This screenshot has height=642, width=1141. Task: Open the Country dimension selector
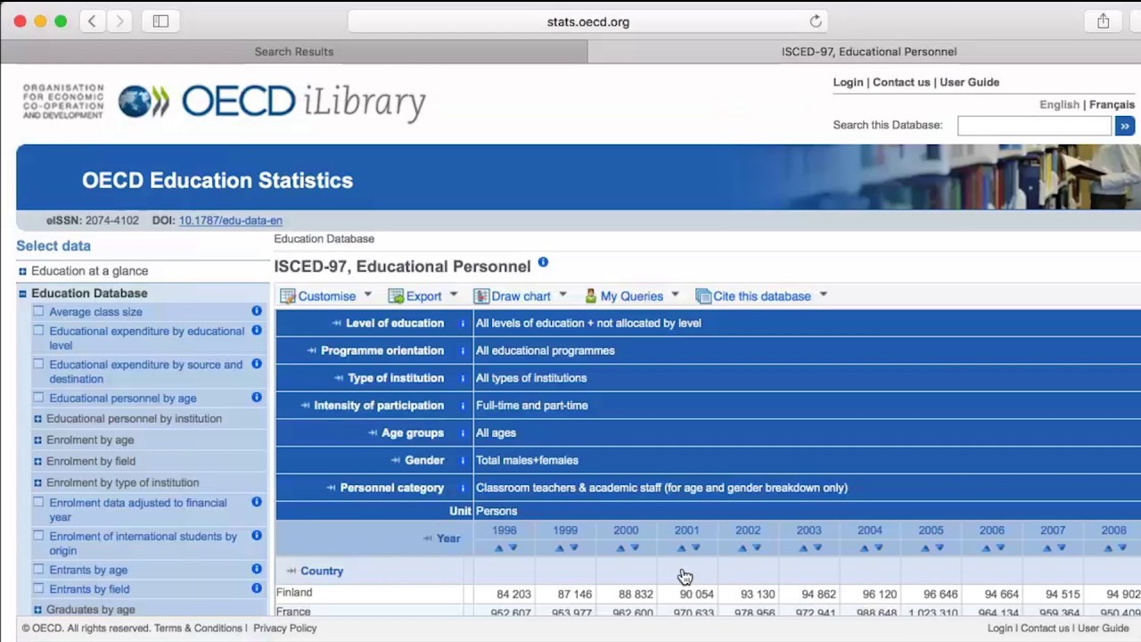314,571
